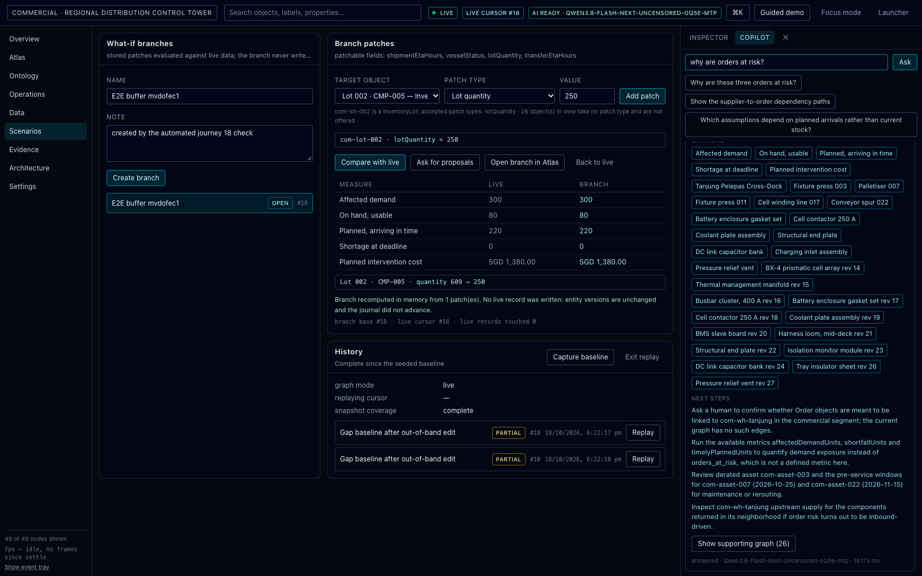Click the Copilot question input
Viewport: 922px width, 576px height.
tap(787, 62)
